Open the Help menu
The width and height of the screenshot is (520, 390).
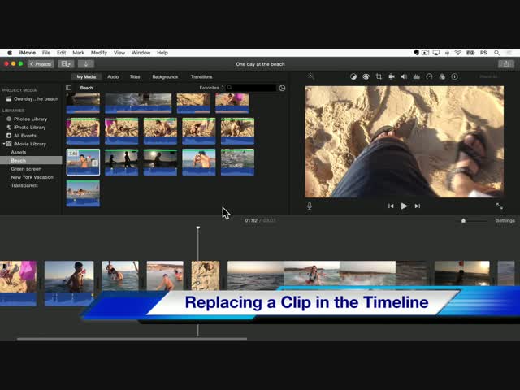click(x=162, y=53)
